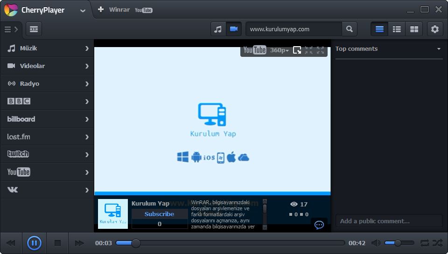Screen dimensions: 448x254
Task: Expand the twitch chevron arrow
Action: (87, 155)
